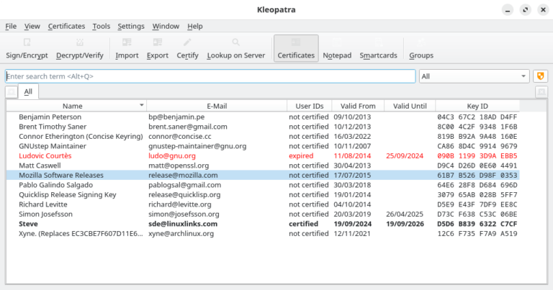The height and width of the screenshot is (290, 553).
Task: Click the Import toolbar button
Action: [127, 48]
